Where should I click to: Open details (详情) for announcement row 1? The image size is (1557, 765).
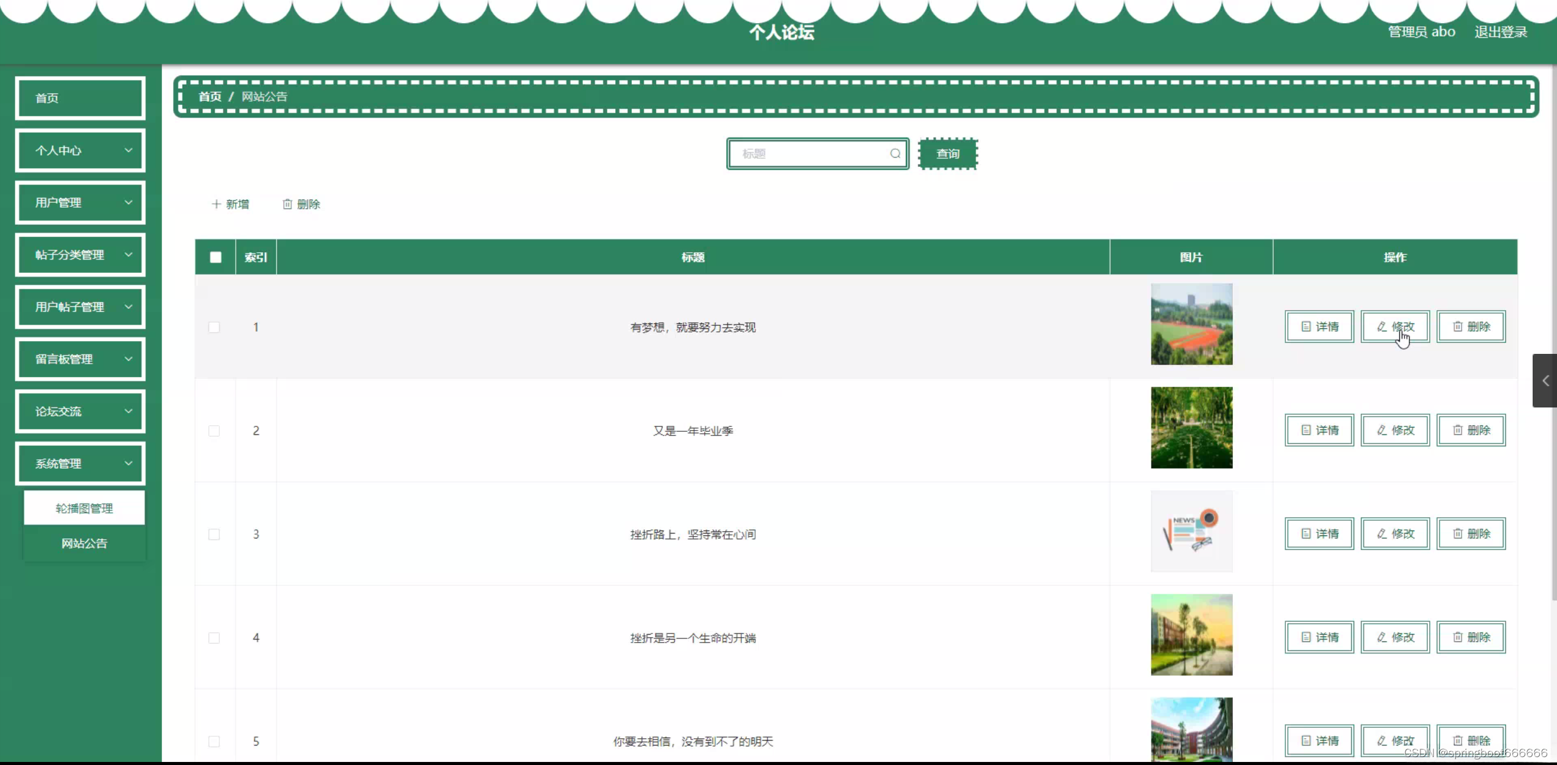tap(1319, 327)
